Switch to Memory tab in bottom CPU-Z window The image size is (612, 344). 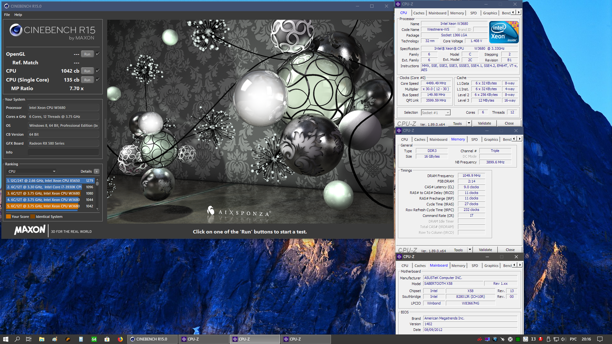point(458,266)
